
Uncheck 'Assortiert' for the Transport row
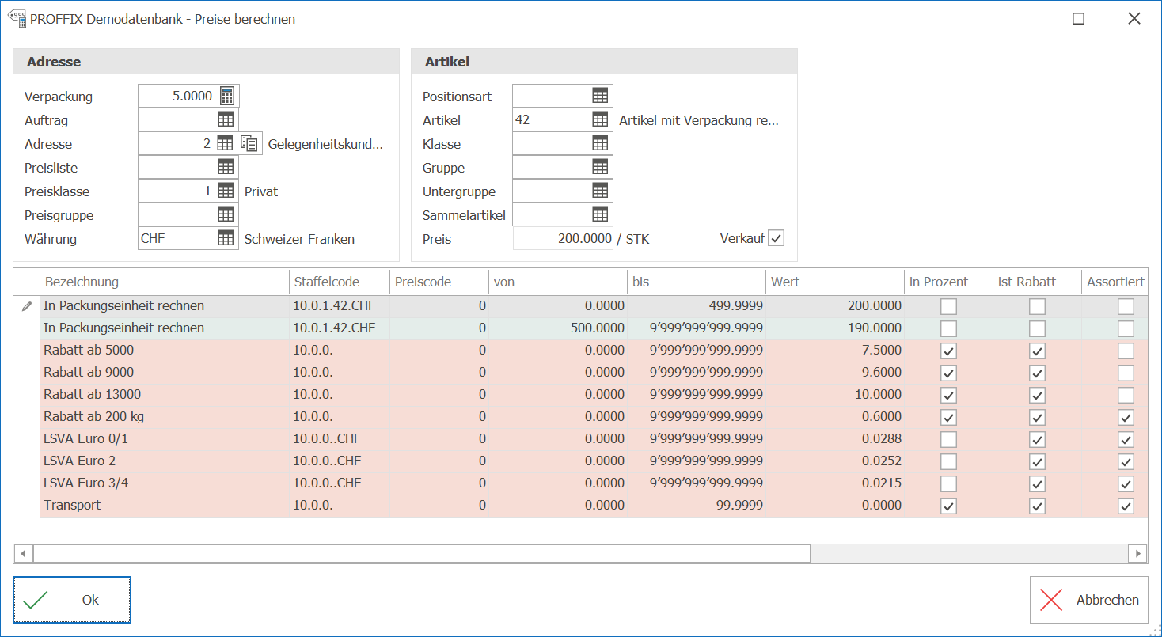click(x=1126, y=506)
